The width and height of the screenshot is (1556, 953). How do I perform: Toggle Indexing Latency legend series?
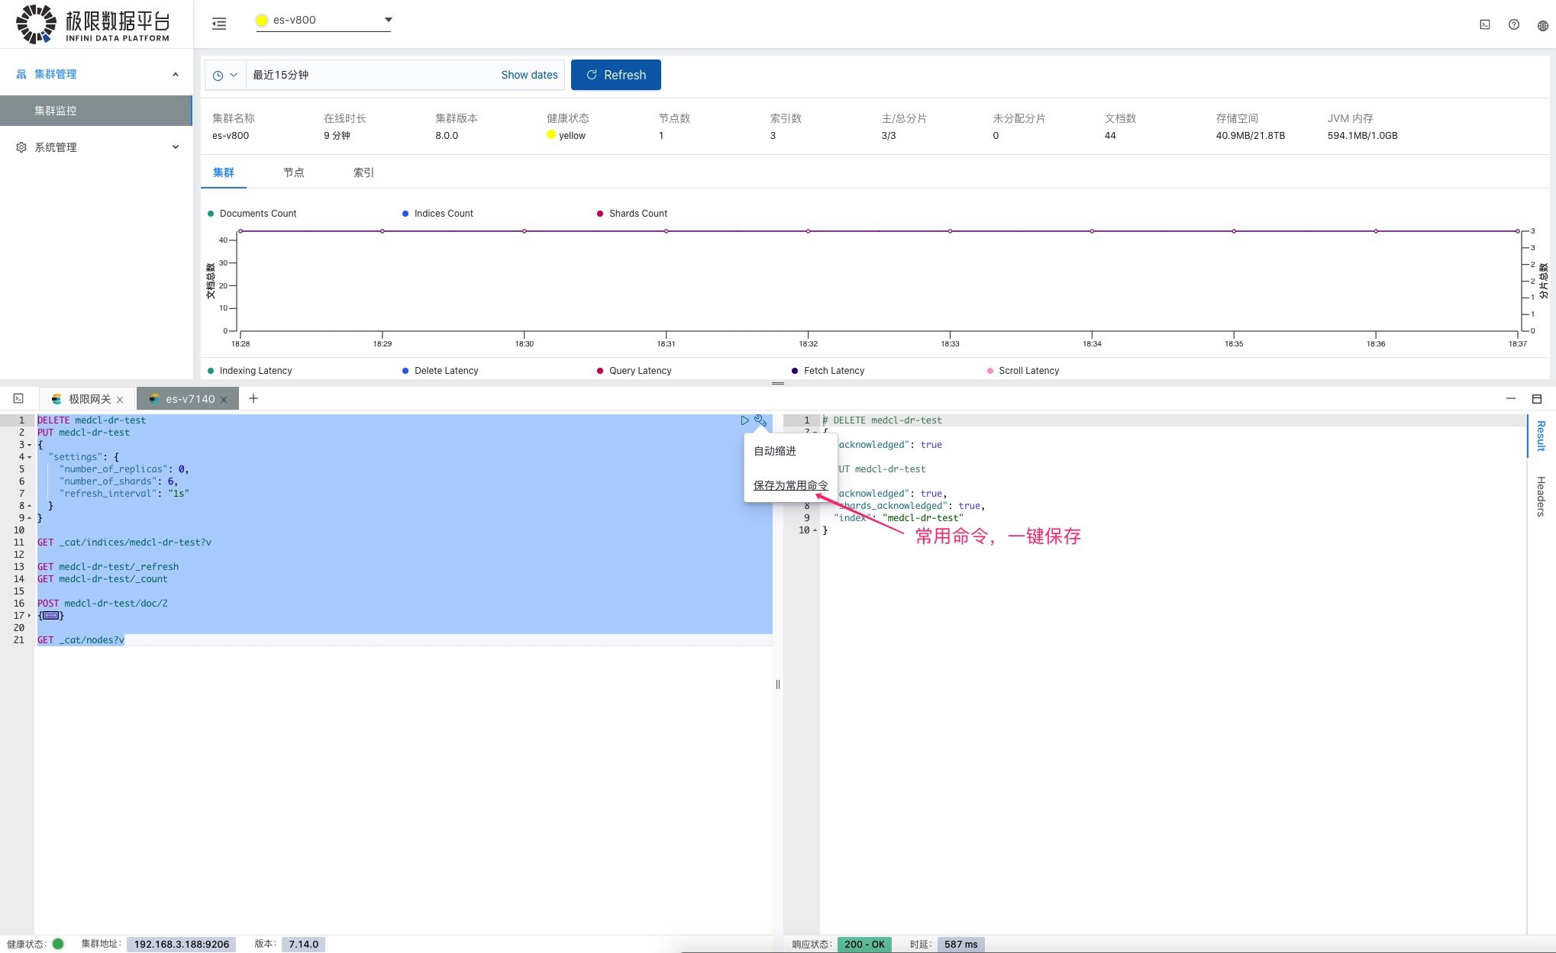(250, 371)
